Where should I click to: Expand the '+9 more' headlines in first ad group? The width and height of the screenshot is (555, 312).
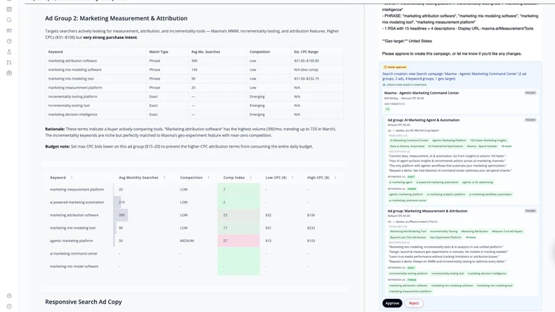coord(506,146)
